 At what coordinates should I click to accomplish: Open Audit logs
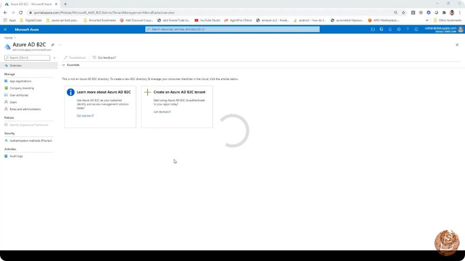click(16, 156)
